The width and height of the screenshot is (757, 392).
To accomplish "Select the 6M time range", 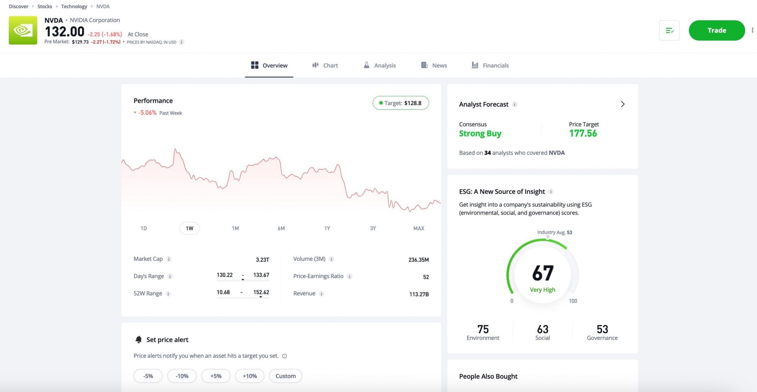I will click(x=281, y=228).
